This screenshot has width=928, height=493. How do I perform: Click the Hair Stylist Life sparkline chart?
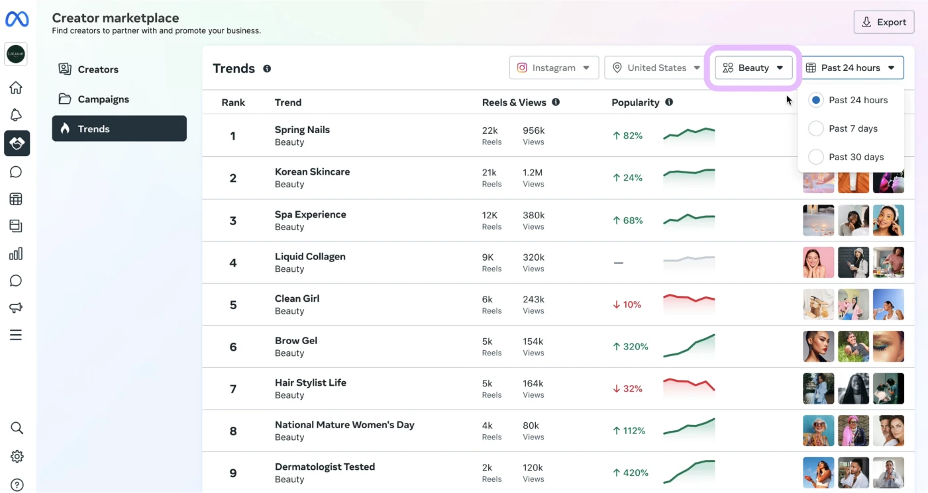pyautogui.click(x=689, y=387)
